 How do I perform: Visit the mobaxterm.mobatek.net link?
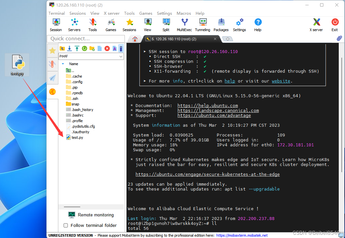(x=242, y=235)
